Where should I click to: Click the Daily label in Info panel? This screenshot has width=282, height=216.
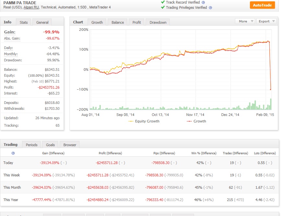tap(8, 48)
